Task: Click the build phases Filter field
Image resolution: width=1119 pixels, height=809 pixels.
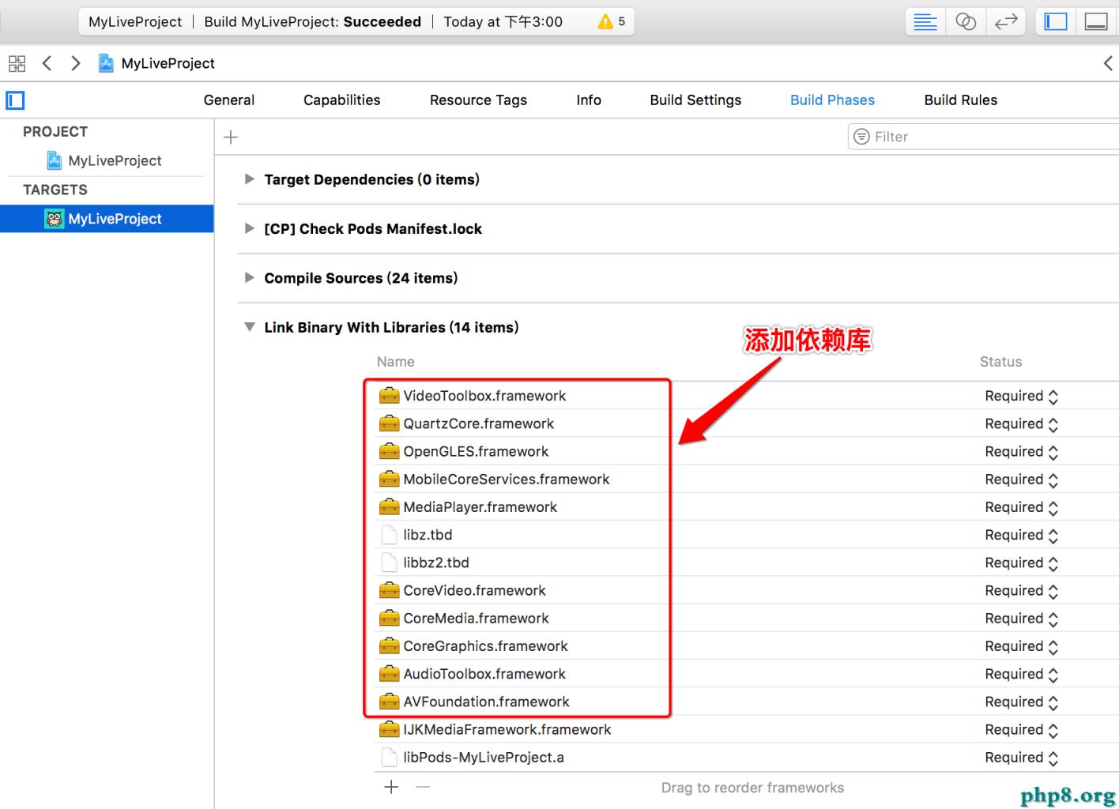Action: coord(988,137)
